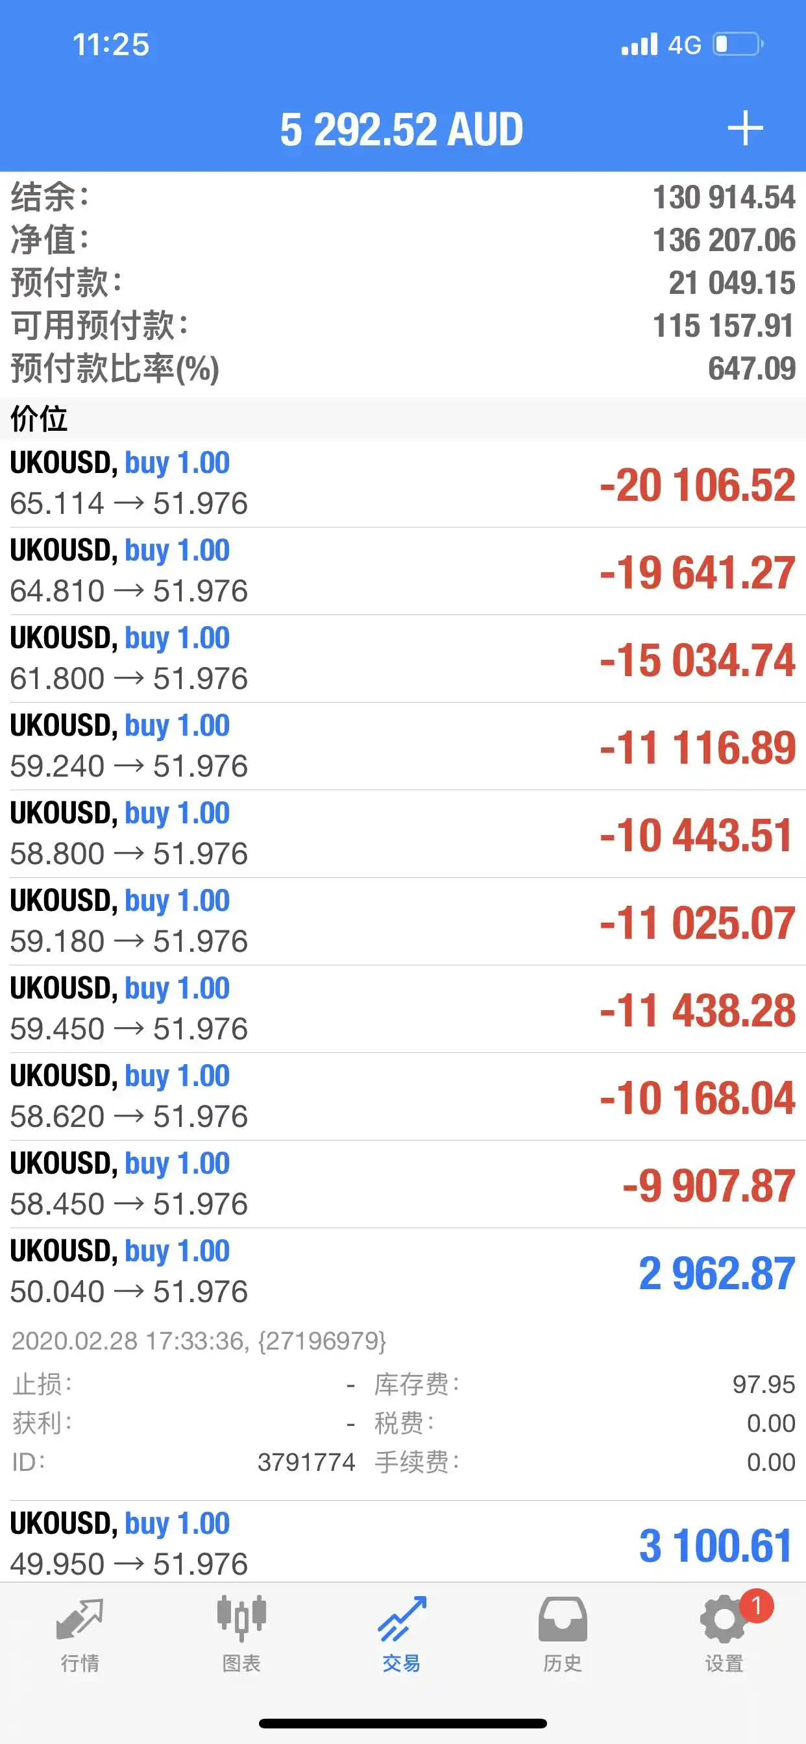
Task: Collapse the expanded 50.040 UKOUSD position
Action: (x=403, y=1272)
